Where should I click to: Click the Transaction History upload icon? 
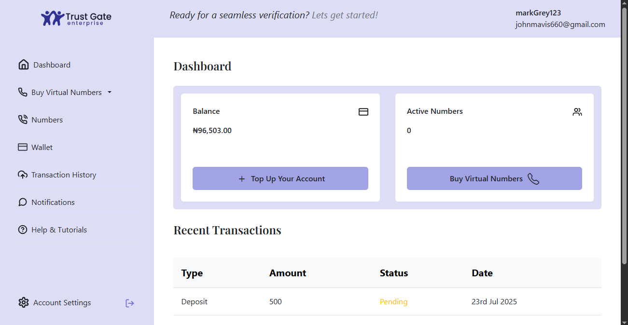tap(23, 175)
